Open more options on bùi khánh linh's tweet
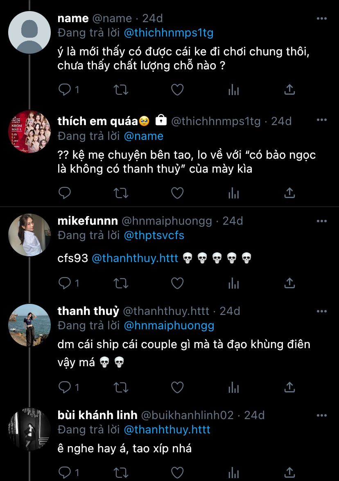The height and width of the screenshot is (481, 339). tap(322, 415)
